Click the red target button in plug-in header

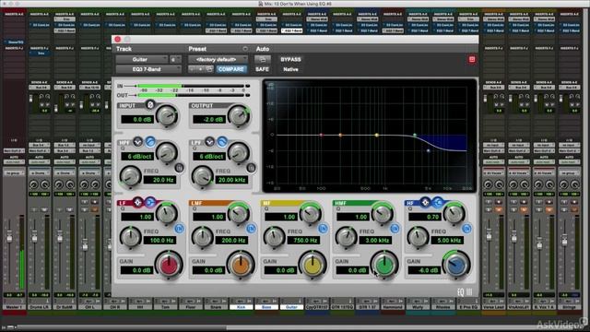(x=472, y=59)
